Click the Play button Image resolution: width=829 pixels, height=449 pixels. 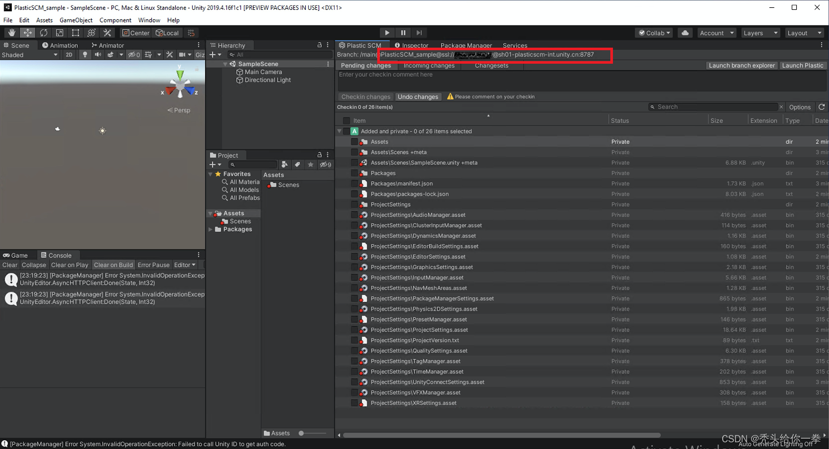click(387, 33)
